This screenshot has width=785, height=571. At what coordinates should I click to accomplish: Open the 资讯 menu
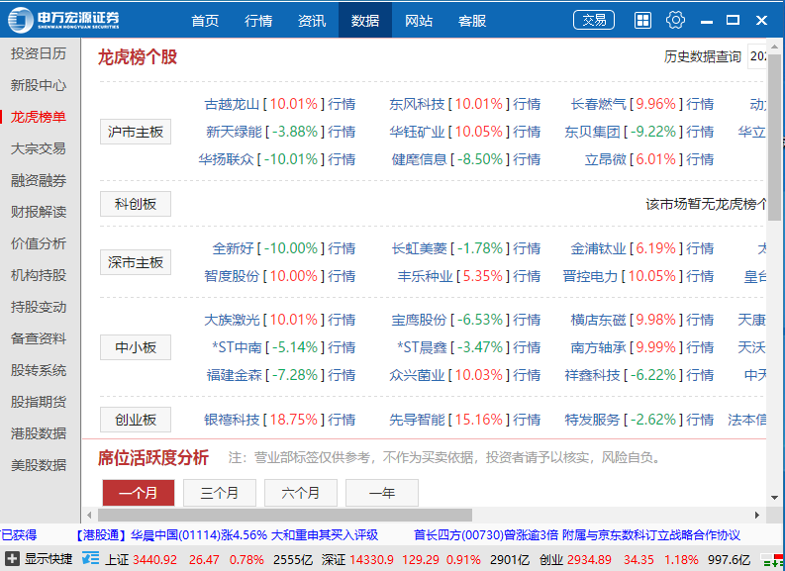312,21
